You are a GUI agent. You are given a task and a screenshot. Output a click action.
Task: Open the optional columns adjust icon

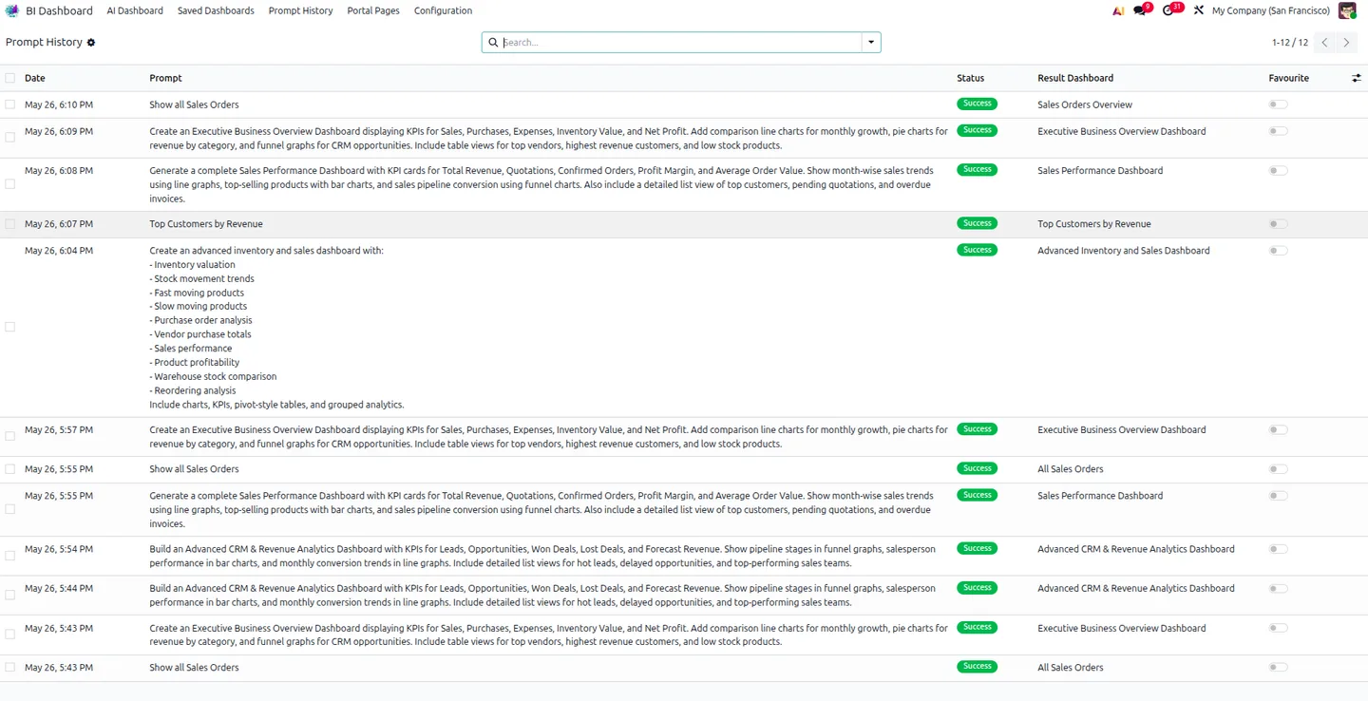tap(1357, 78)
